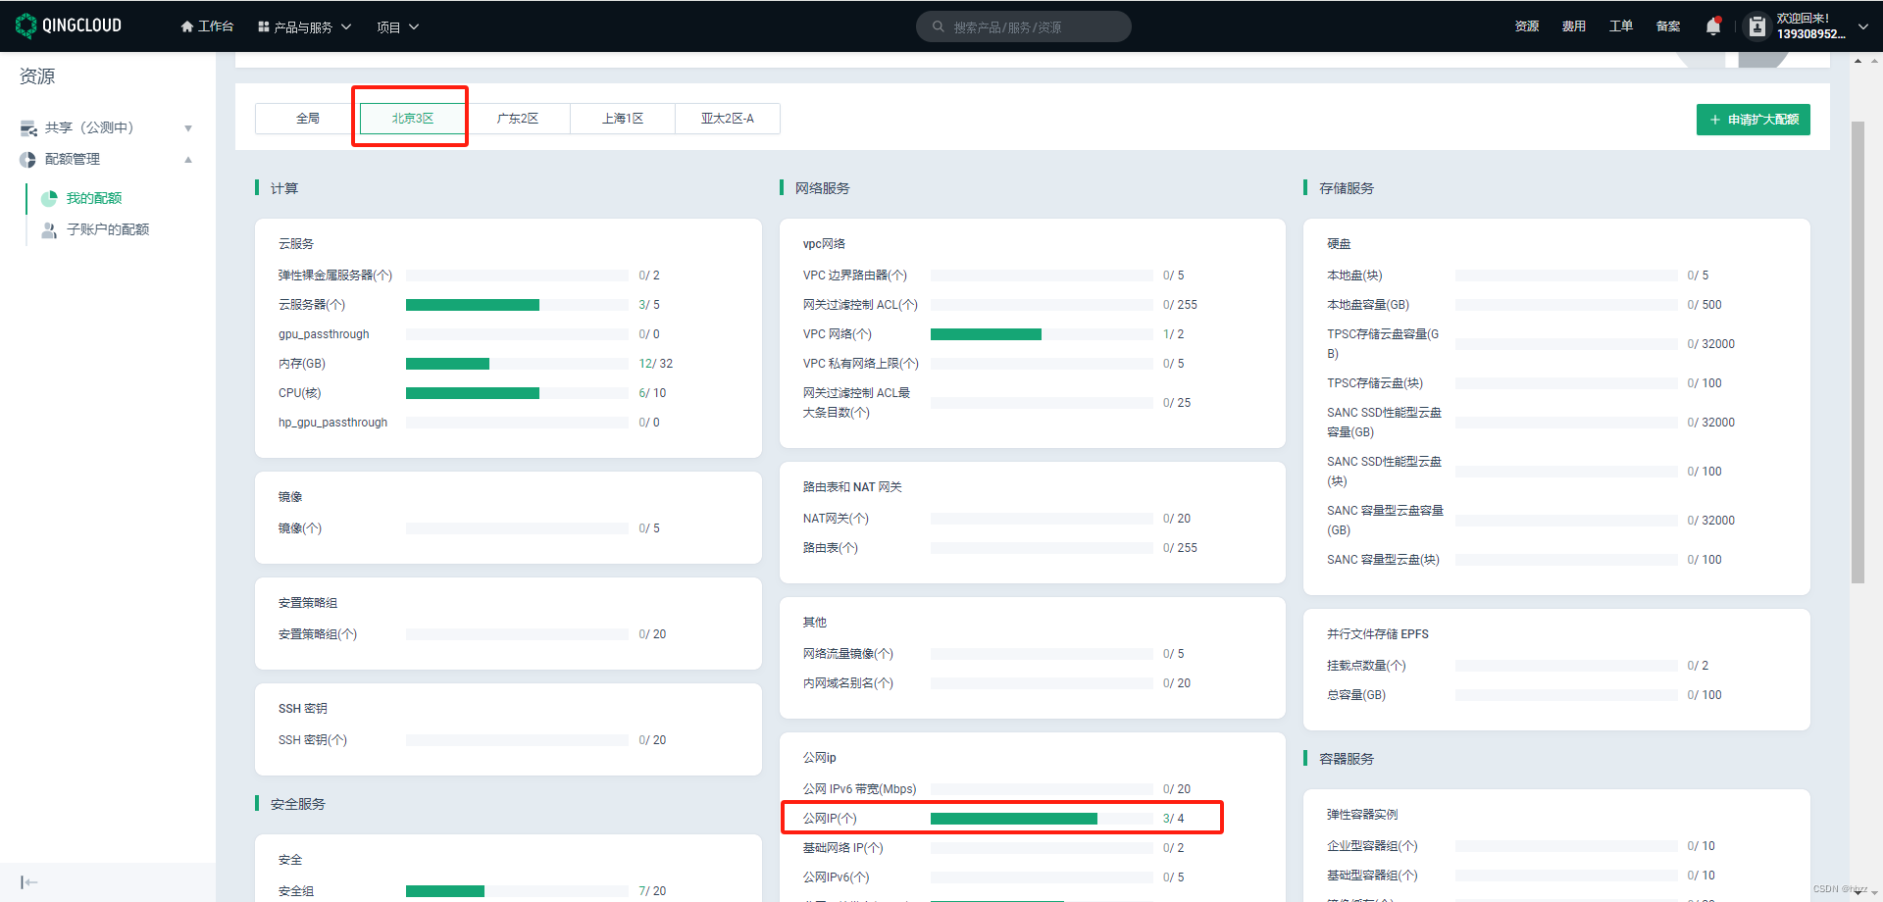
Task: Click the VPC 网络(个) usage bar
Action: pos(1042,334)
